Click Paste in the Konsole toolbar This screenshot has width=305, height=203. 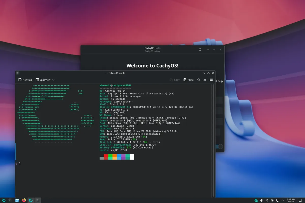pos(188,80)
